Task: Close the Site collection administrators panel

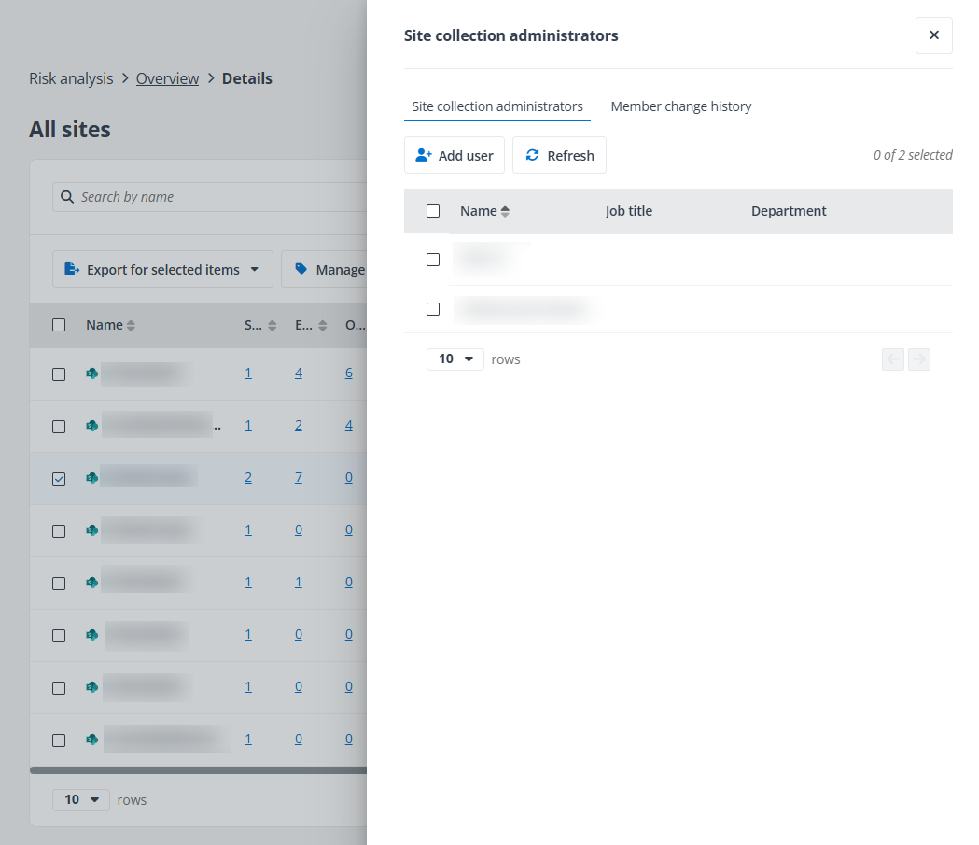Action: tap(933, 35)
